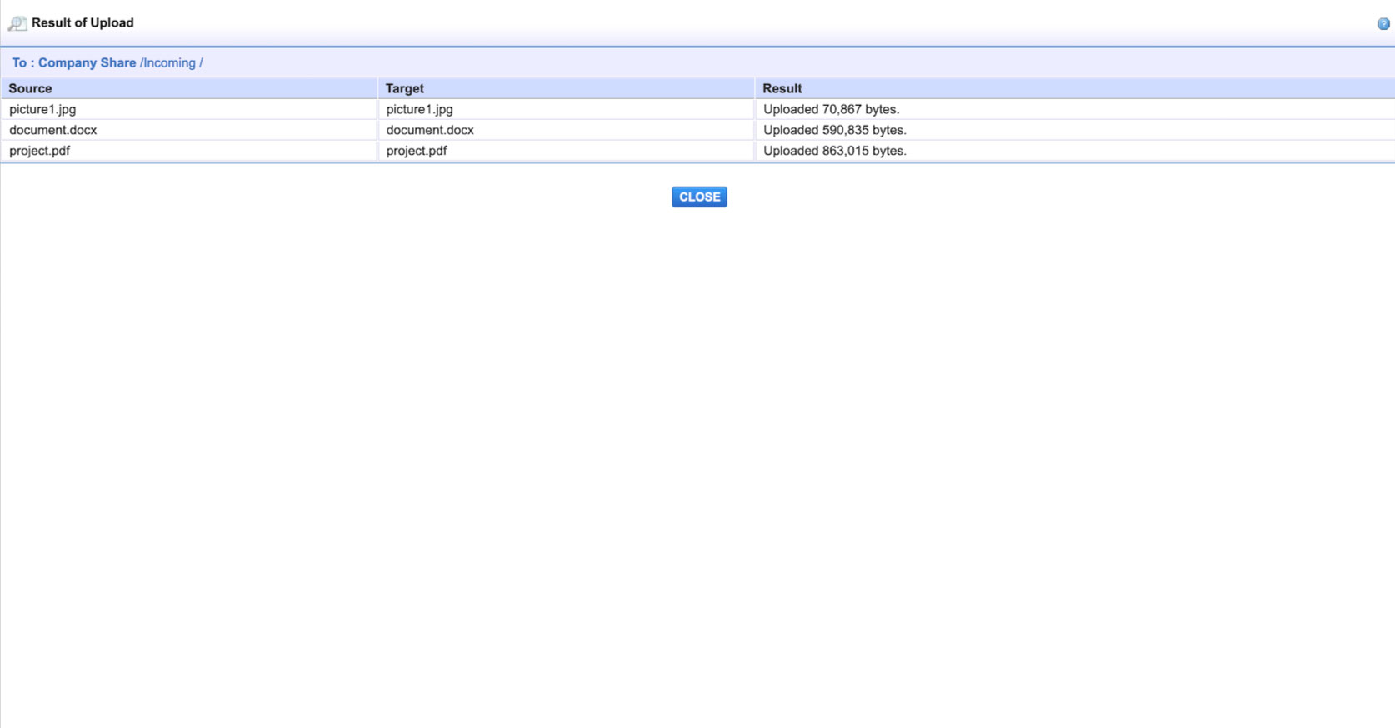
Task: Select picture1.jpg in the Target column
Action: tap(419, 109)
